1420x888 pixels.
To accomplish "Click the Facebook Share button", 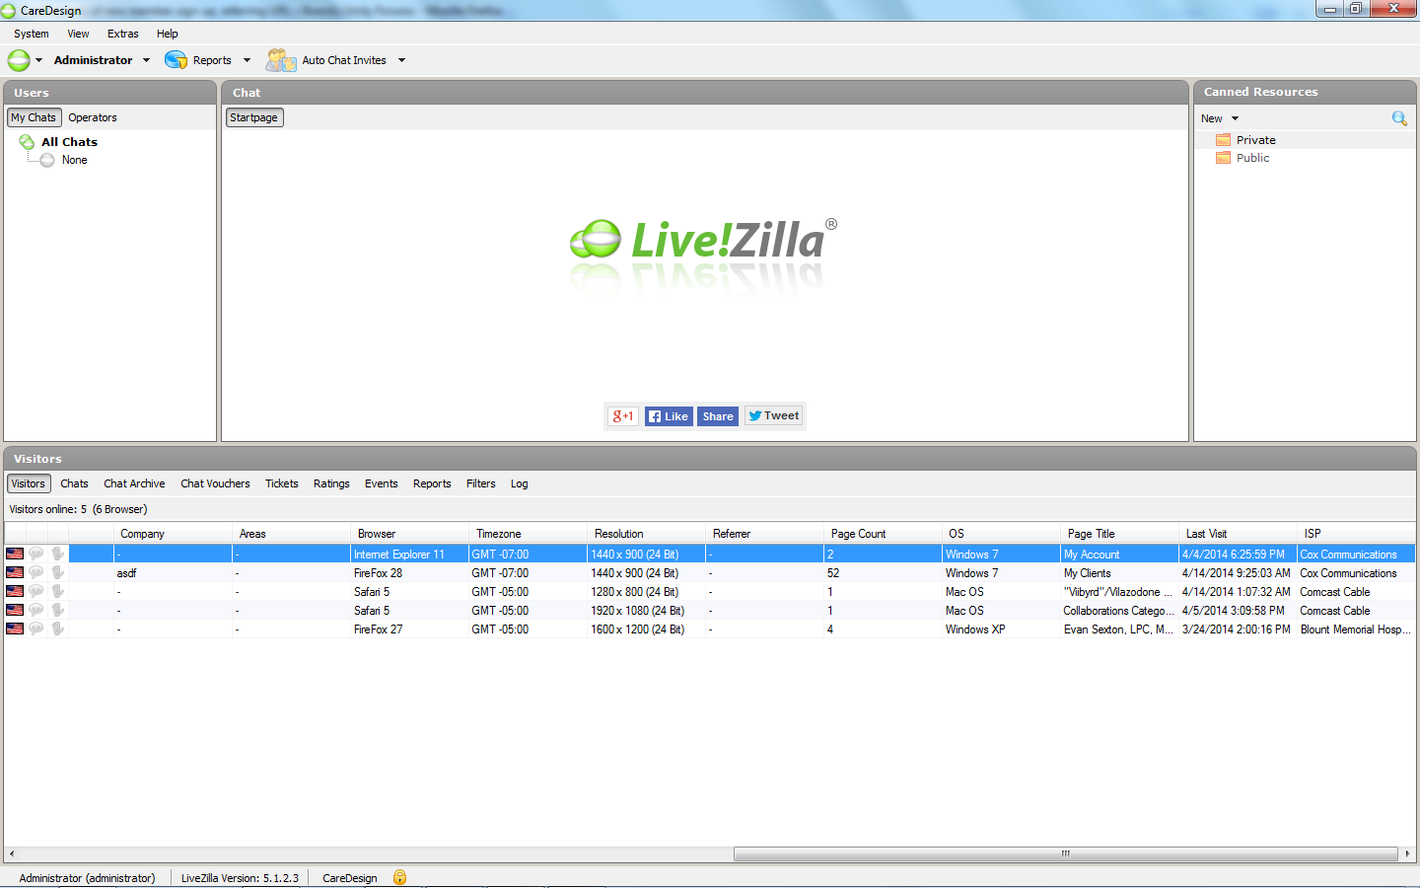I will [718, 416].
